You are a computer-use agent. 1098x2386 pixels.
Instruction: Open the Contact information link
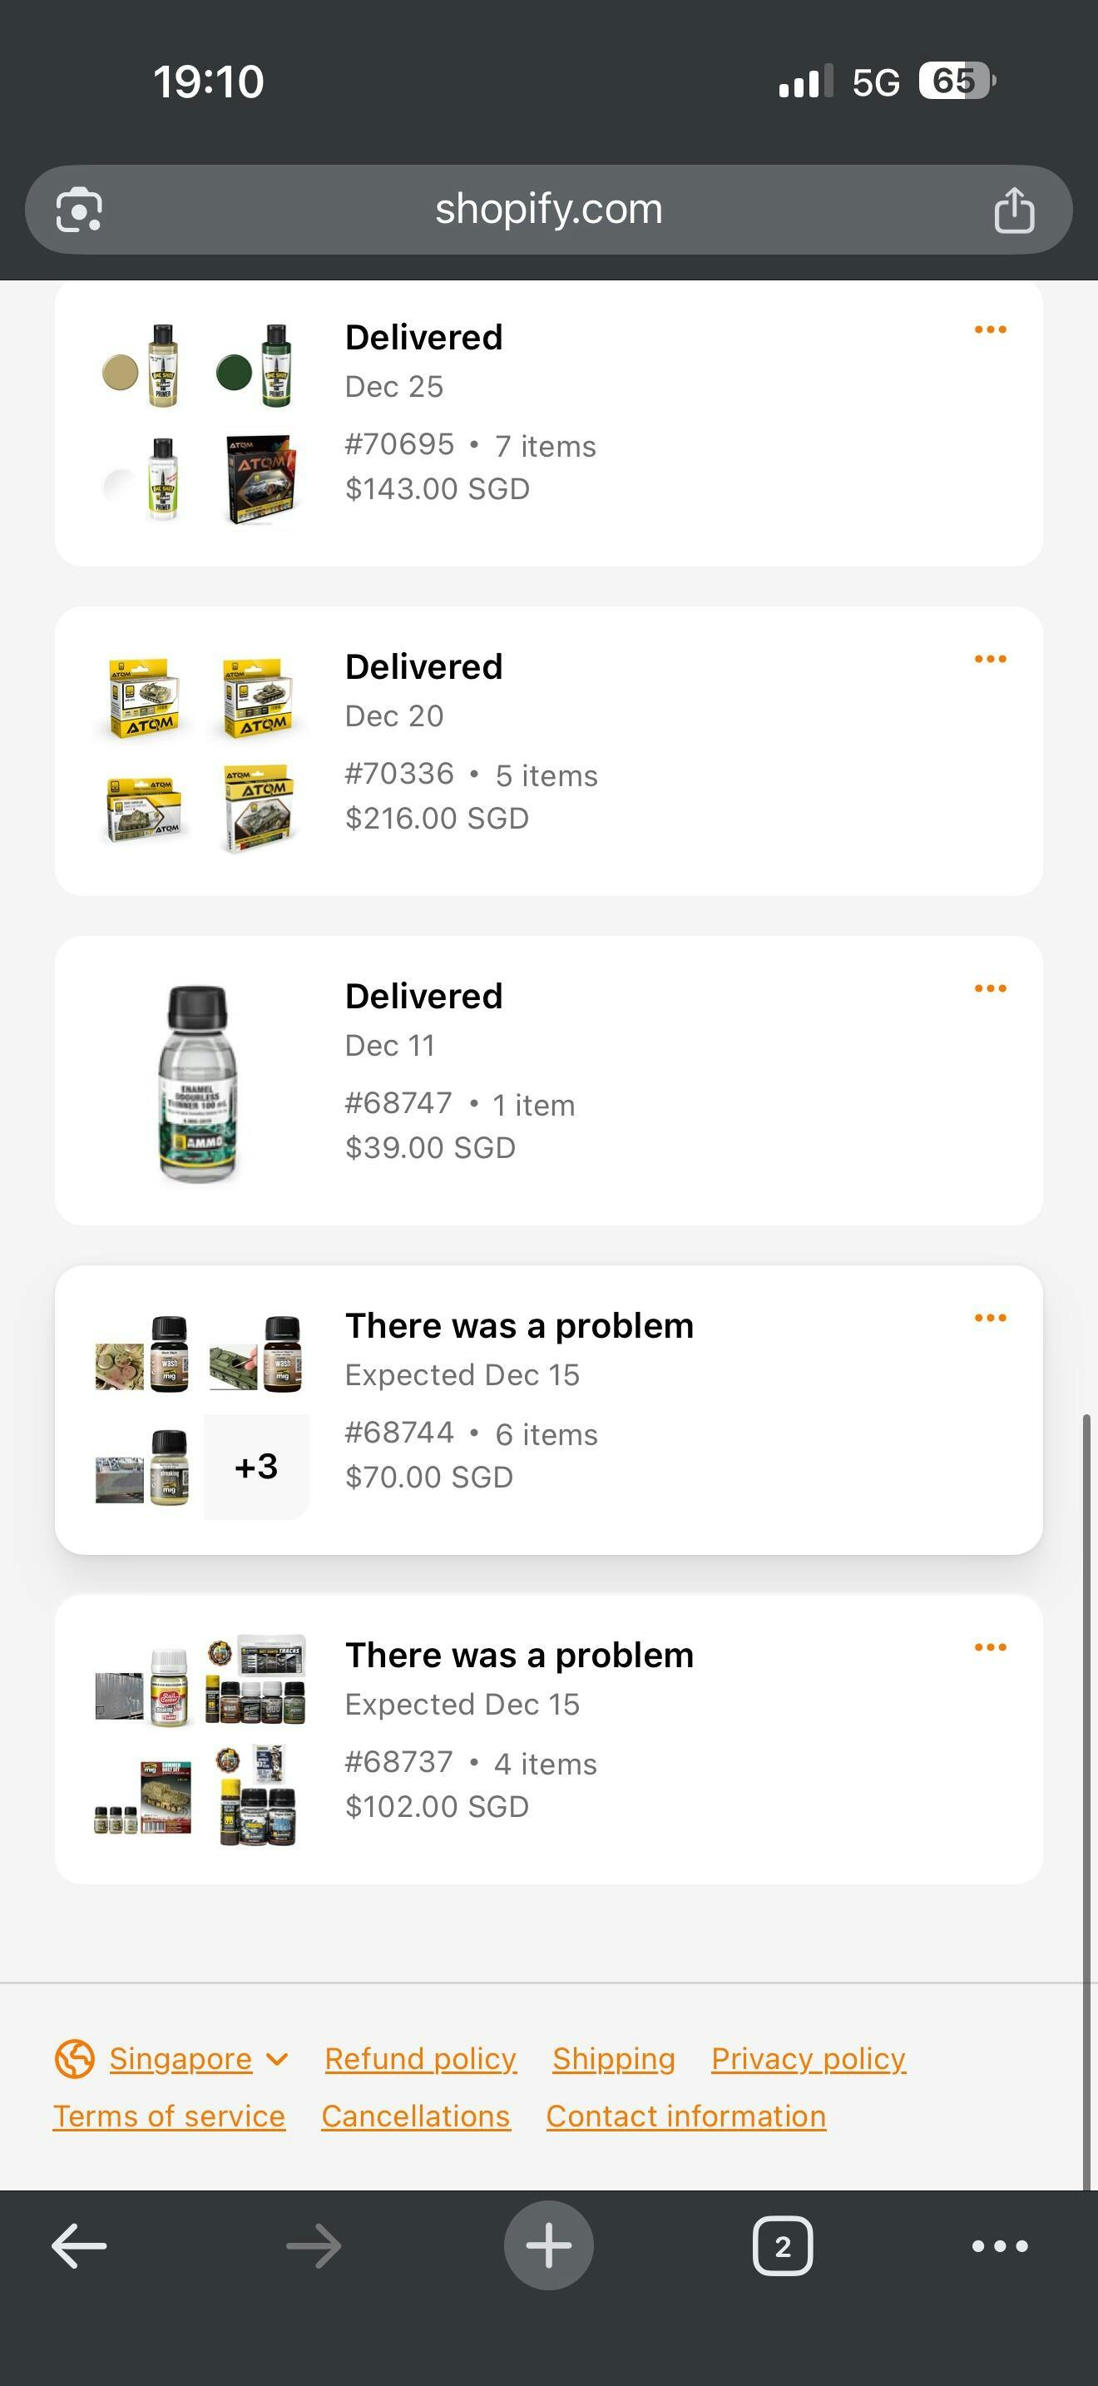[685, 2116]
